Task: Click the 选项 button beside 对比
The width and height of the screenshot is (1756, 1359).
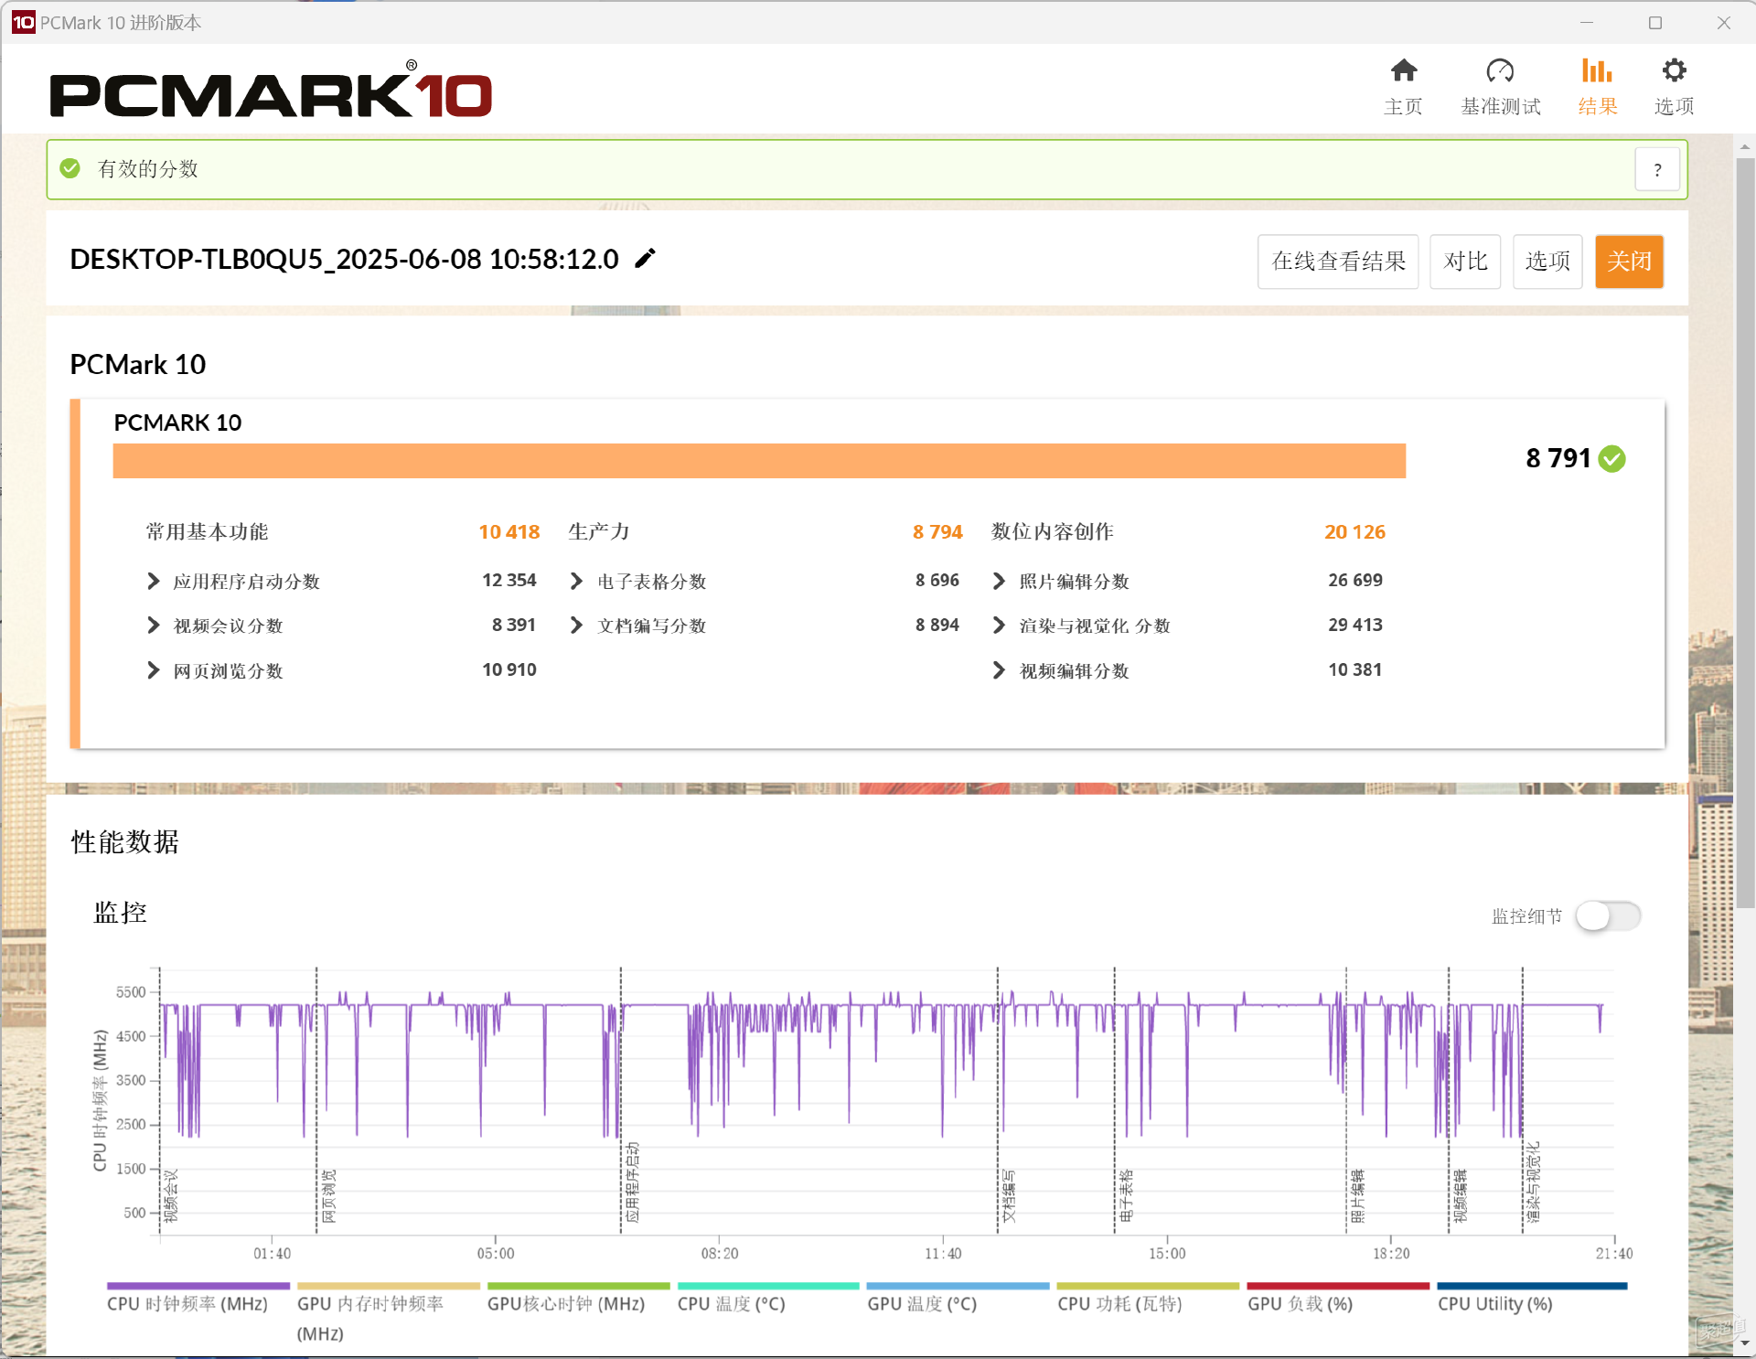Action: coord(1547,262)
